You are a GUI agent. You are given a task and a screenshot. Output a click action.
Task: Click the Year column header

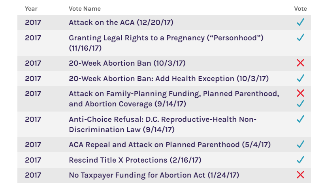31,9
